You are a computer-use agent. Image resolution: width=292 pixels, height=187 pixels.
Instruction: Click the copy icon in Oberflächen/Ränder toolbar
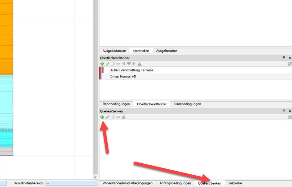pyautogui.click(x=113, y=64)
